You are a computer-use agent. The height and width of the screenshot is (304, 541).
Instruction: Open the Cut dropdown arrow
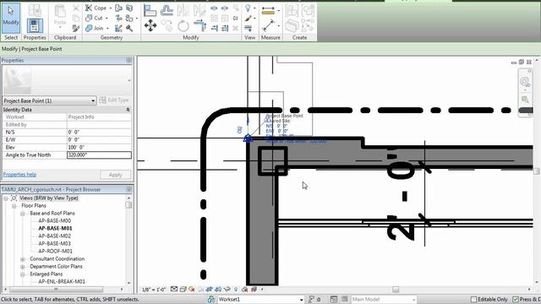pyautogui.click(x=107, y=19)
